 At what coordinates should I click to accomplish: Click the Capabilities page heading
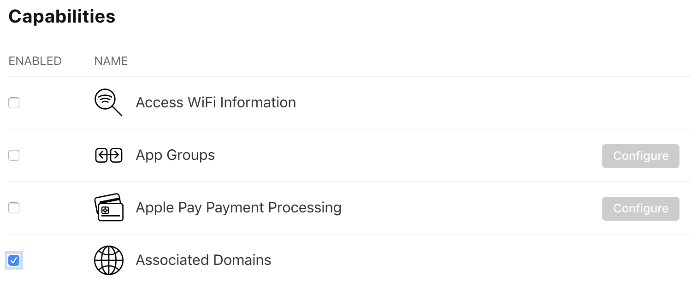[x=62, y=16]
